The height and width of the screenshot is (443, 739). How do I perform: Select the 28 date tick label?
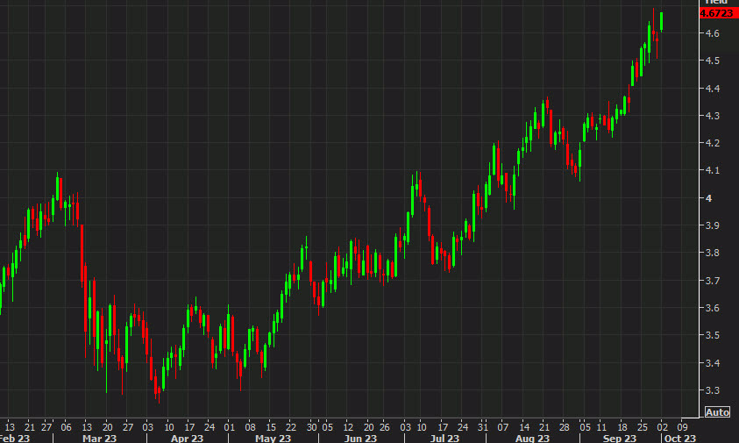tap(565, 427)
